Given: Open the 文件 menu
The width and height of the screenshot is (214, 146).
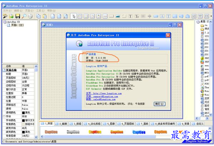Looking at the screenshot, I should pos(7,11).
